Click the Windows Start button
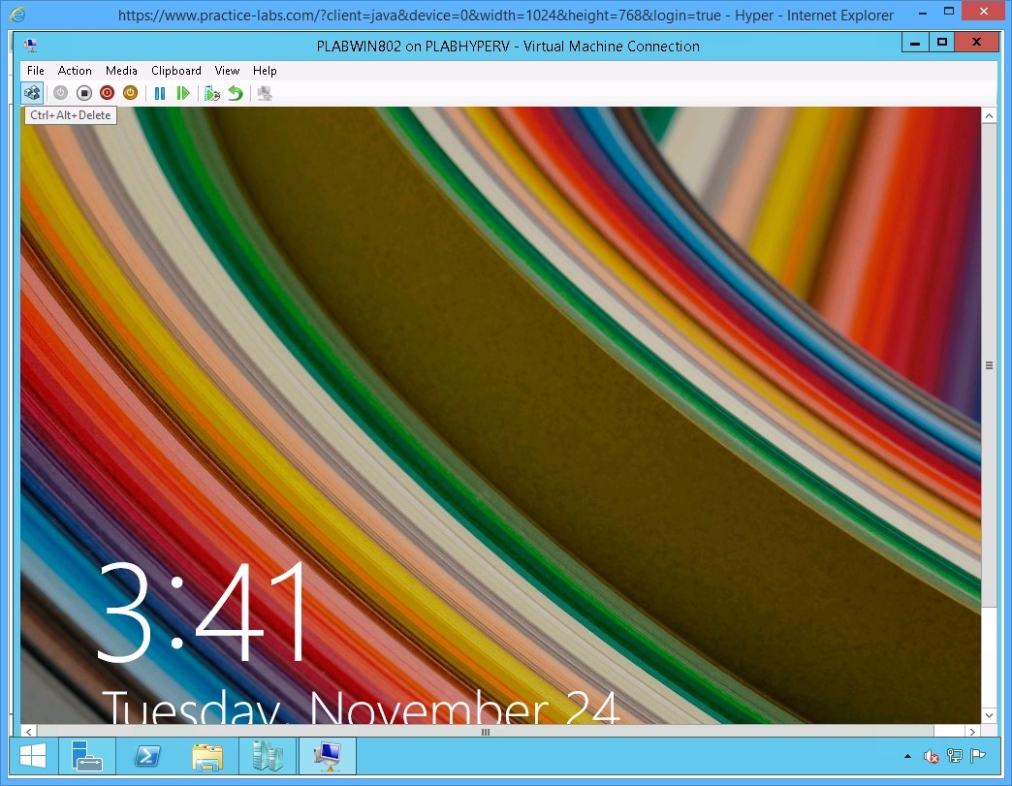This screenshot has height=786, width=1012. (32, 756)
